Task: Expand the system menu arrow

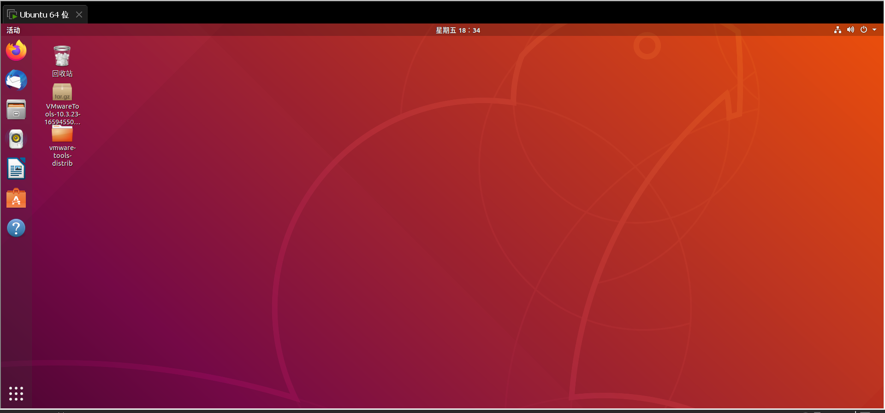Action: click(874, 30)
